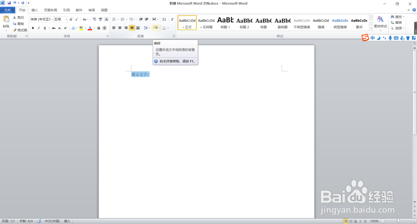Apply the Heading 1 (标题 1) style
The width and height of the screenshot is (417, 224).
point(226,23)
